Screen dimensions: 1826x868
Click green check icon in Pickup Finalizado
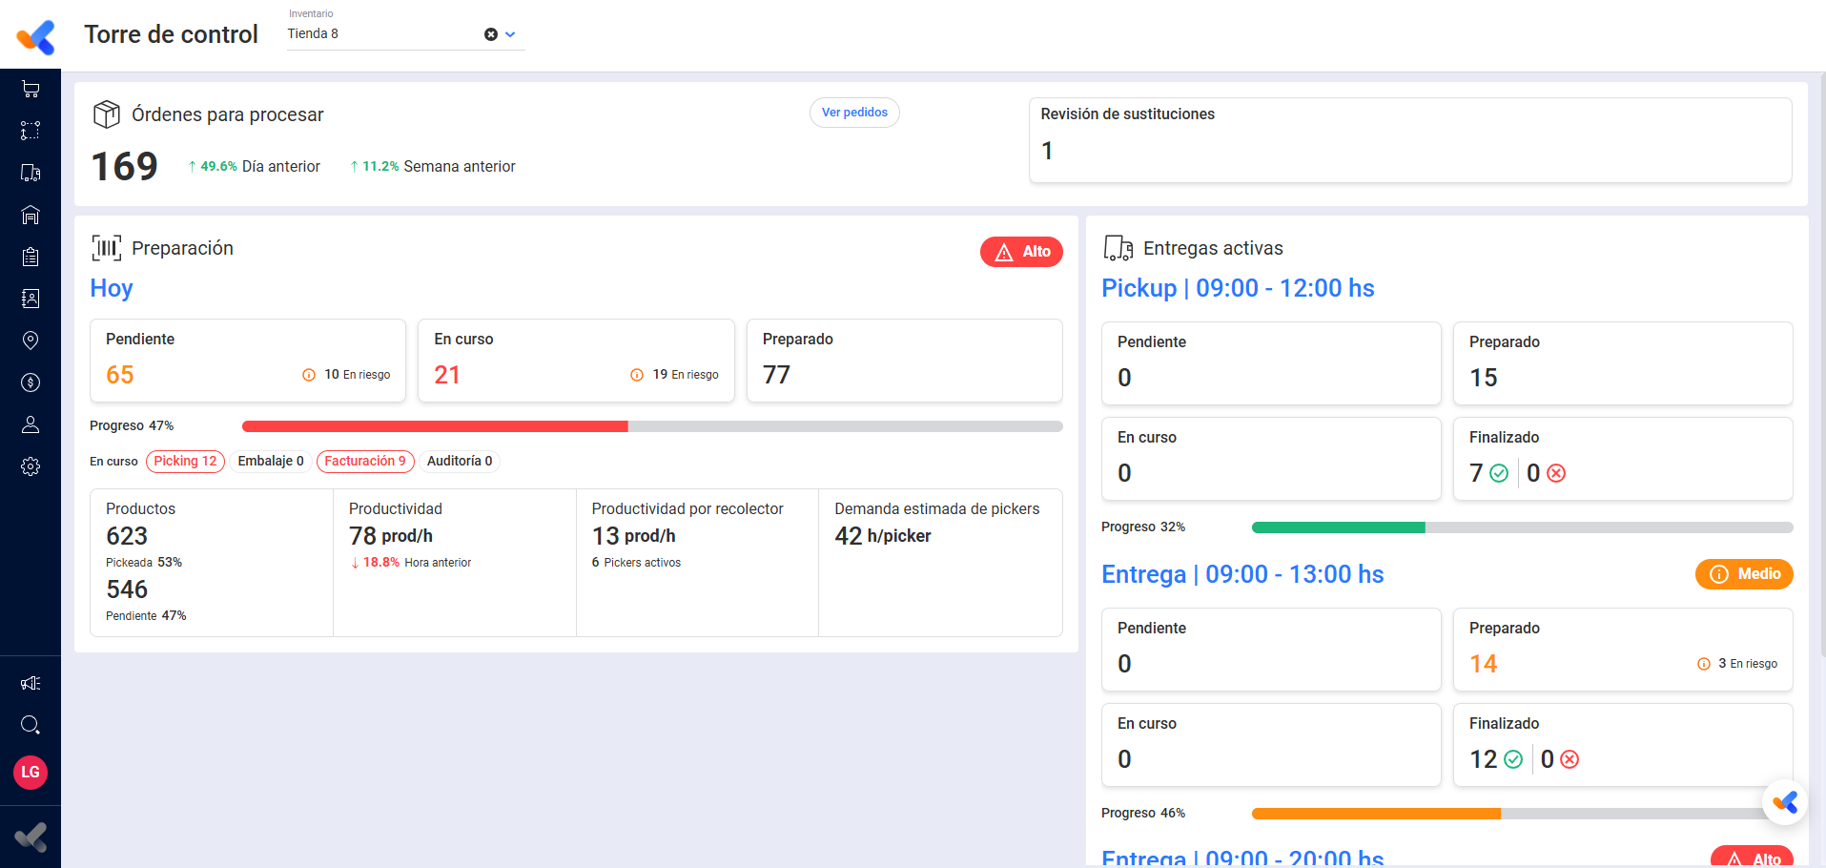(x=1499, y=473)
